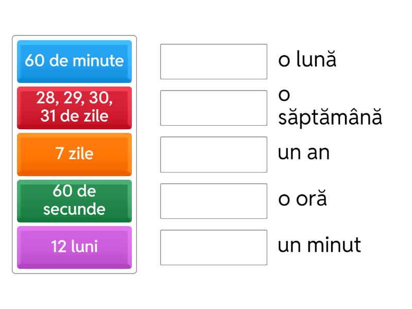Click the "o săptămână" label text
This screenshot has width=412, height=309.
tap(330, 108)
